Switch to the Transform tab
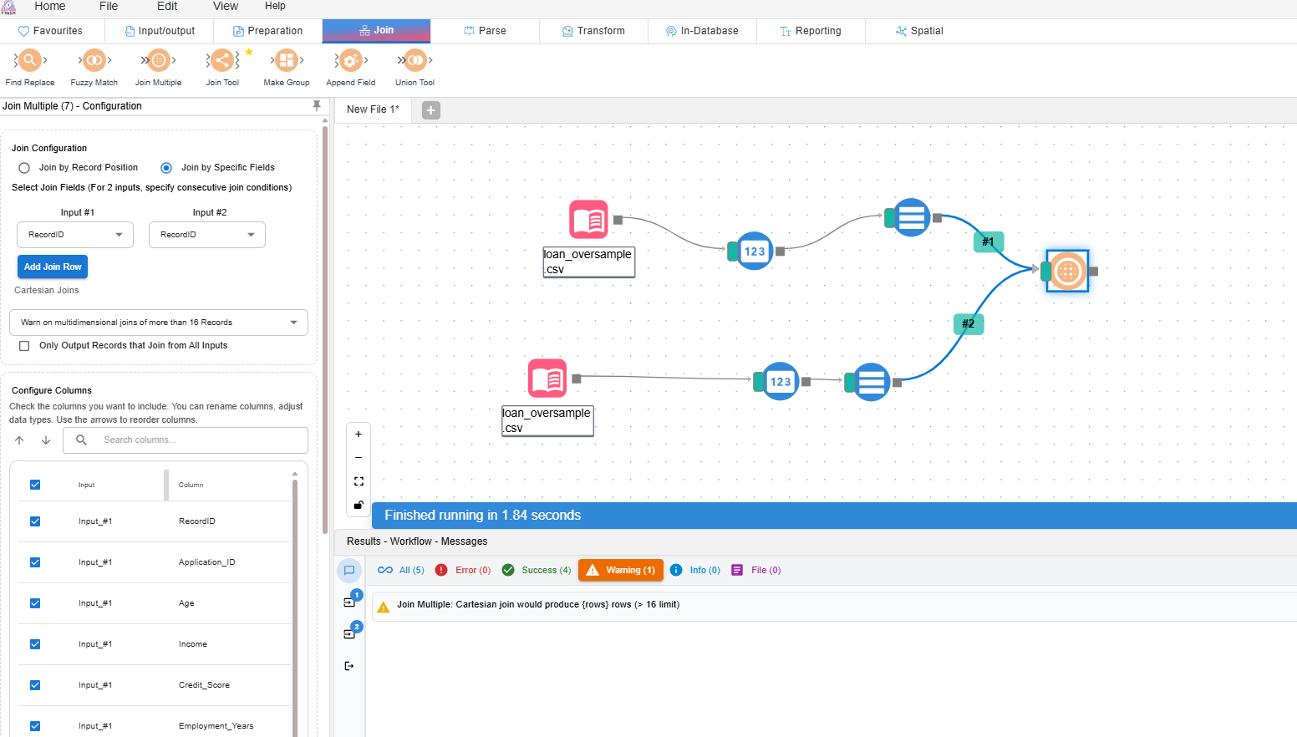Viewport: 1297px width, 737px height. [593, 31]
